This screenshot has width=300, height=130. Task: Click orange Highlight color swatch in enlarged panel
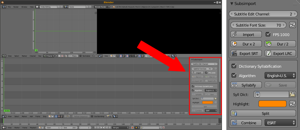(x=272, y=104)
